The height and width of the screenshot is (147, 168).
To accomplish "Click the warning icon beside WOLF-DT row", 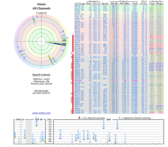I will [x=72, y=53].
